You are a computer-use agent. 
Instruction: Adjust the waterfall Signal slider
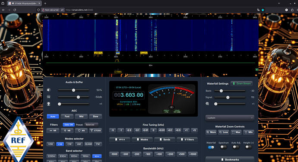230,97
